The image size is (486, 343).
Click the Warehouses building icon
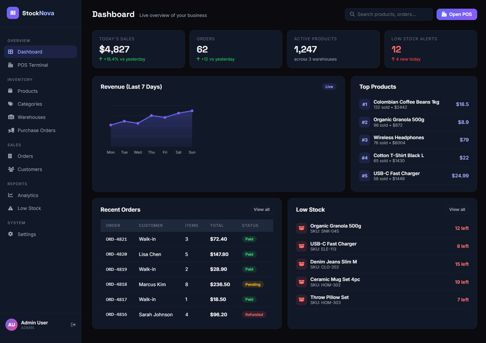point(11,117)
